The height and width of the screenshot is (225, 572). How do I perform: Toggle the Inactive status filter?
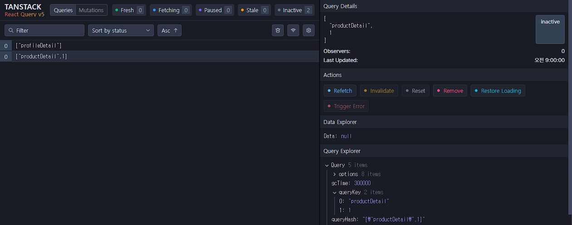pos(295,10)
